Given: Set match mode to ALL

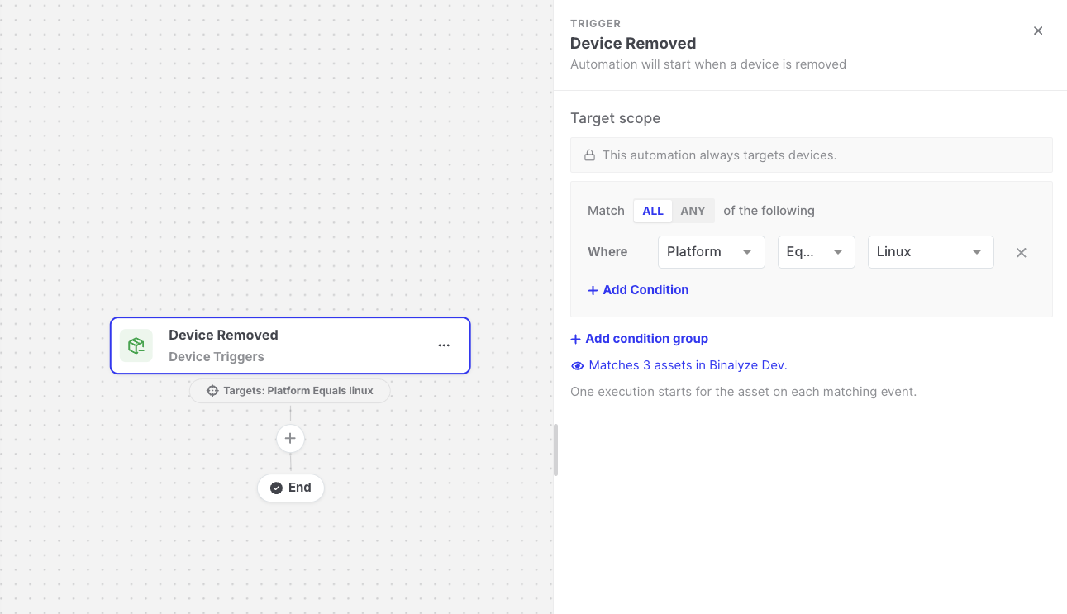Looking at the screenshot, I should (653, 211).
